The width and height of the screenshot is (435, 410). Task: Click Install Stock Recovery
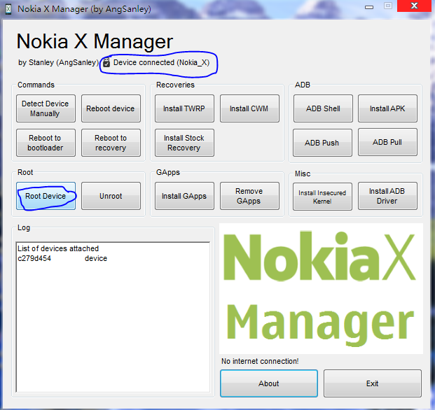click(x=184, y=143)
